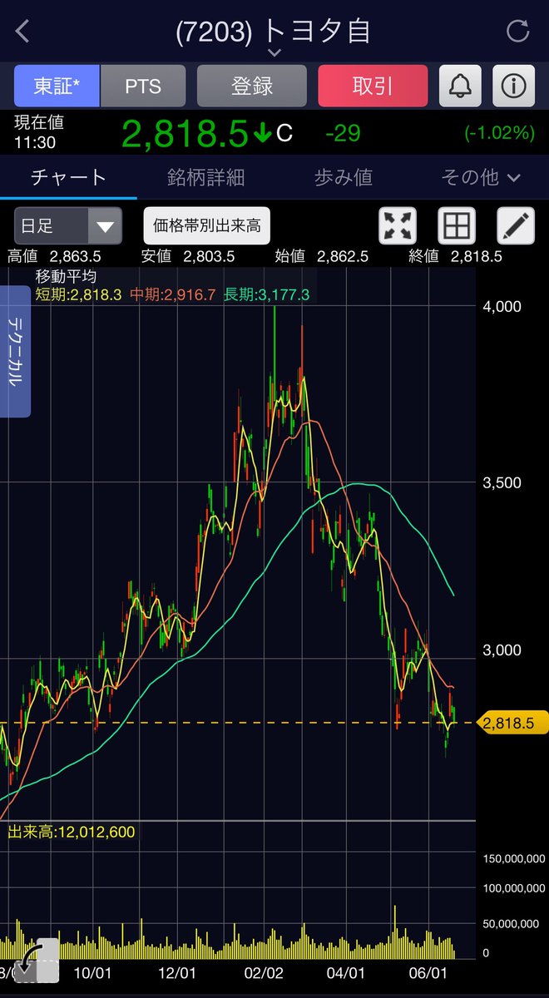
Task: Tap the red 取引 button
Action: pyautogui.click(x=373, y=86)
